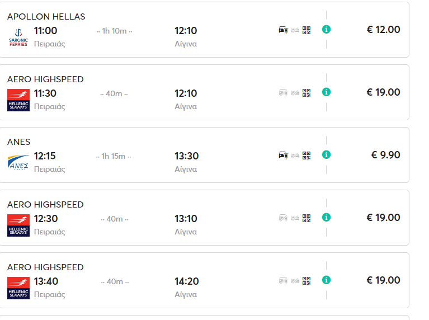Select the 12:30 Aero Highspeed departure time

tap(46, 219)
